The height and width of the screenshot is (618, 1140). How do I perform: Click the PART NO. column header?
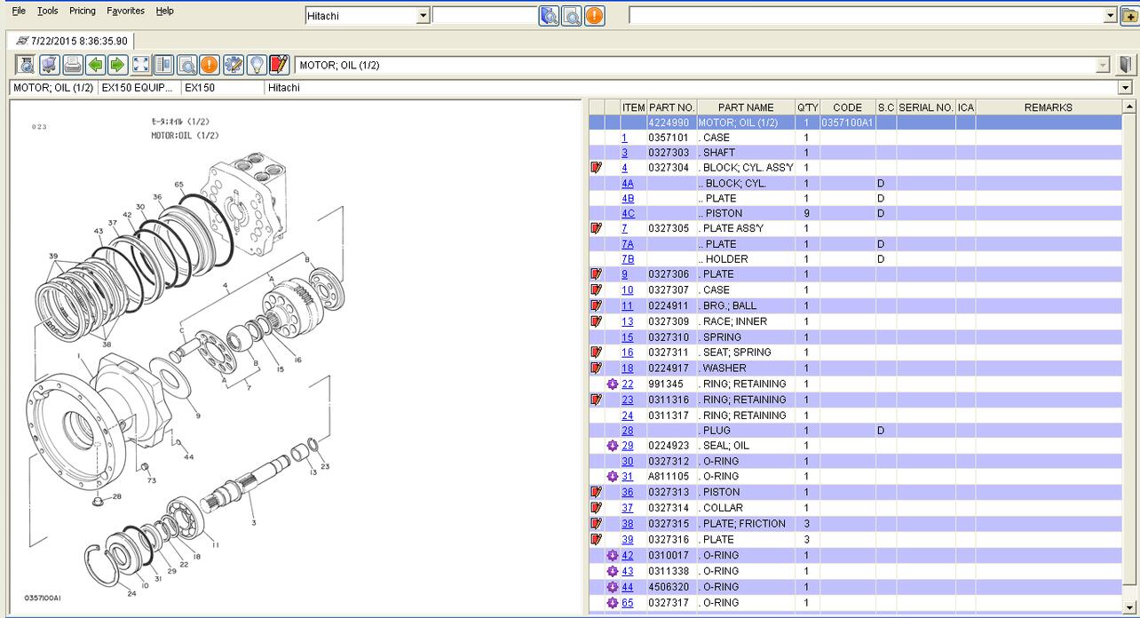point(671,107)
